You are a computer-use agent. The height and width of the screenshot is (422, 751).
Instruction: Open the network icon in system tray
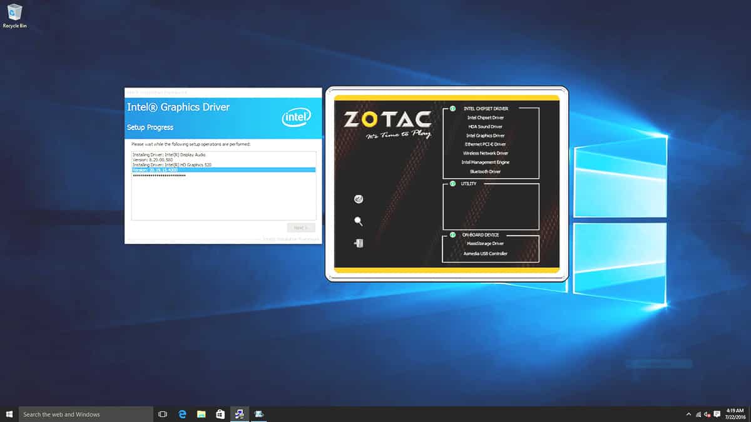698,414
